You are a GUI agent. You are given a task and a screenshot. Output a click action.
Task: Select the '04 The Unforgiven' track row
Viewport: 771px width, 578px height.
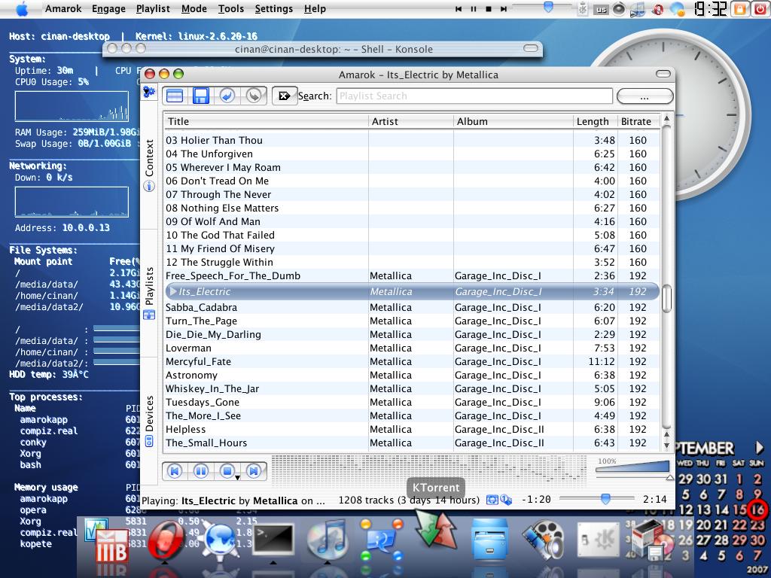coord(412,154)
